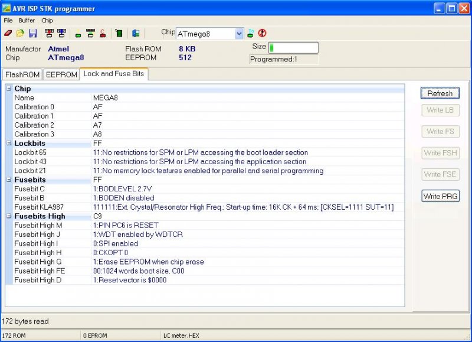This screenshot has width=472, height=342.
Task: Select the Calibration 2 value A7
Action: [97, 125]
